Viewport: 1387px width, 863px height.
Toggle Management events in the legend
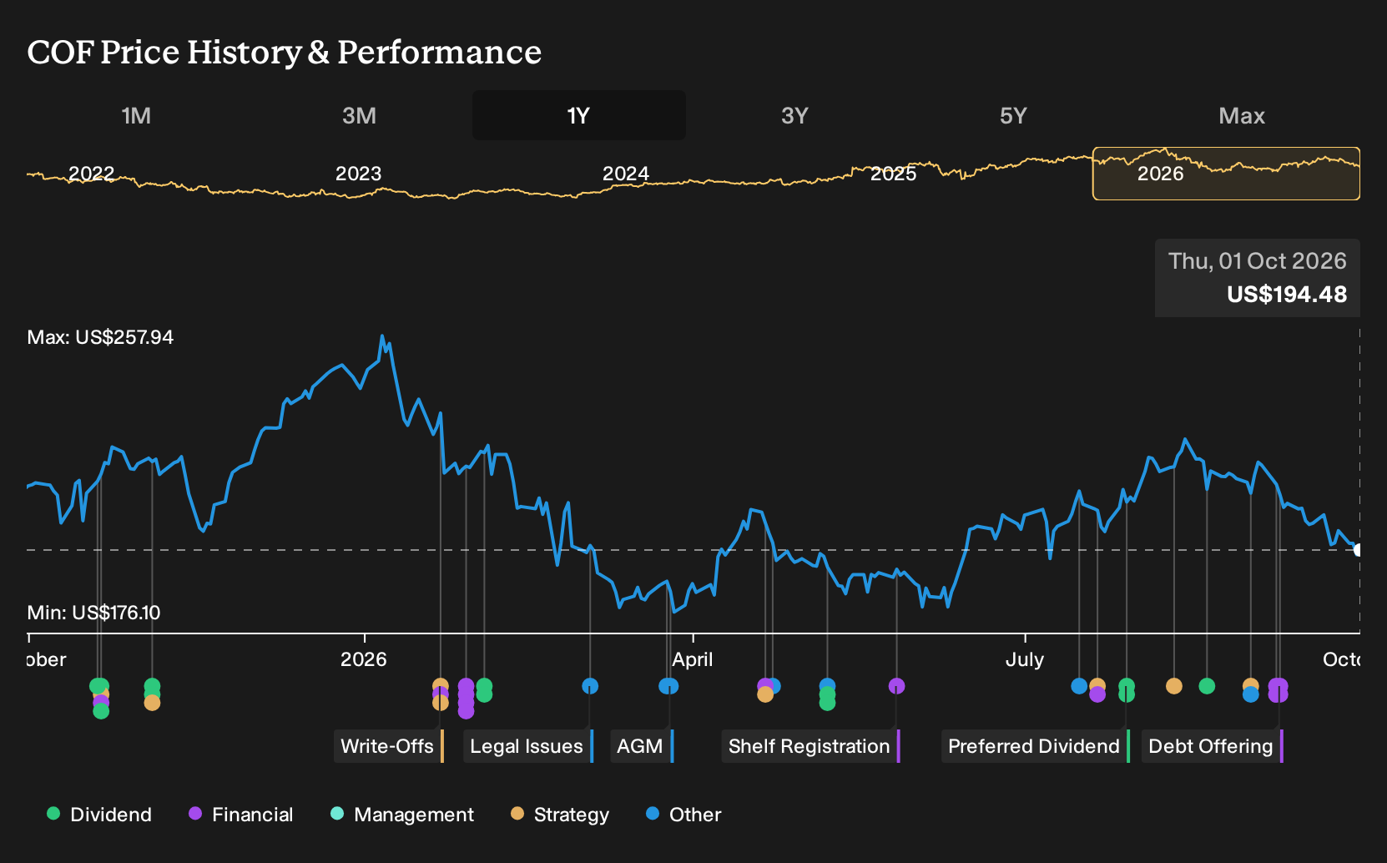402,815
